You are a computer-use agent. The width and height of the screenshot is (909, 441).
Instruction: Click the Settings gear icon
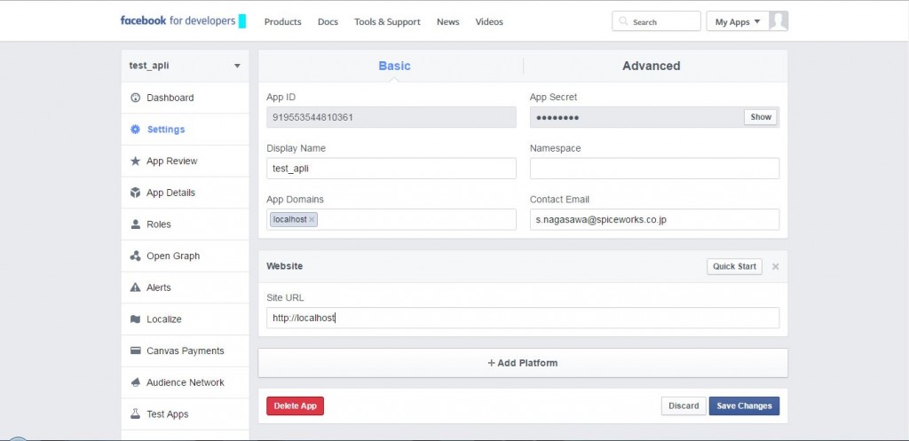click(136, 130)
